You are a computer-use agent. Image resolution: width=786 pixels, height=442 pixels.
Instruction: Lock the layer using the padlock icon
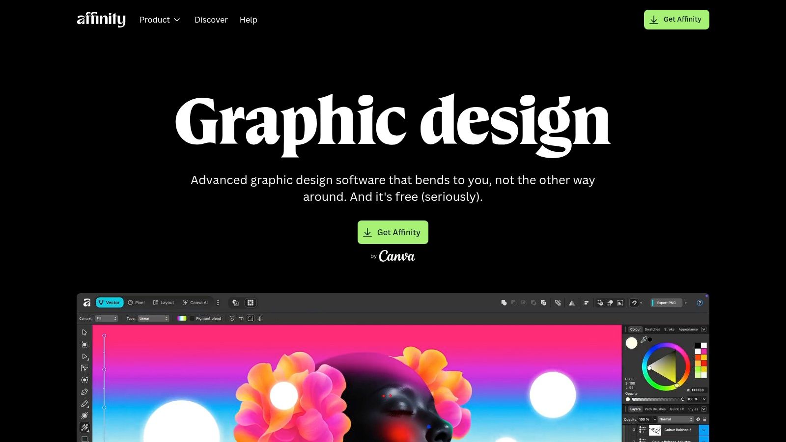point(704,419)
